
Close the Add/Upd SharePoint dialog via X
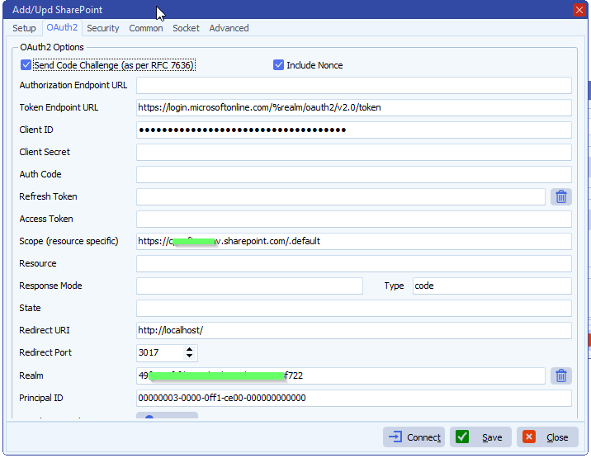click(x=579, y=10)
